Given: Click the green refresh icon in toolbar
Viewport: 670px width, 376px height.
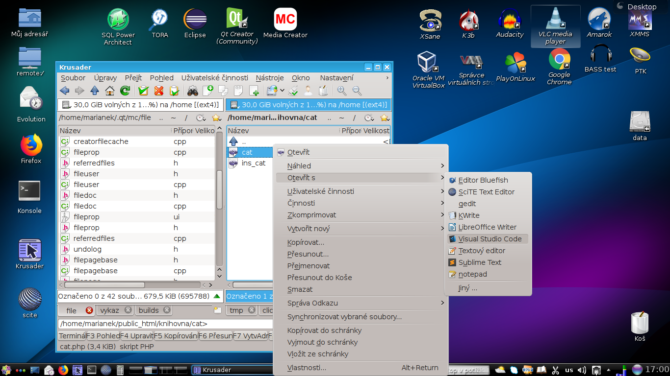Looking at the screenshot, I should [125, 91].
